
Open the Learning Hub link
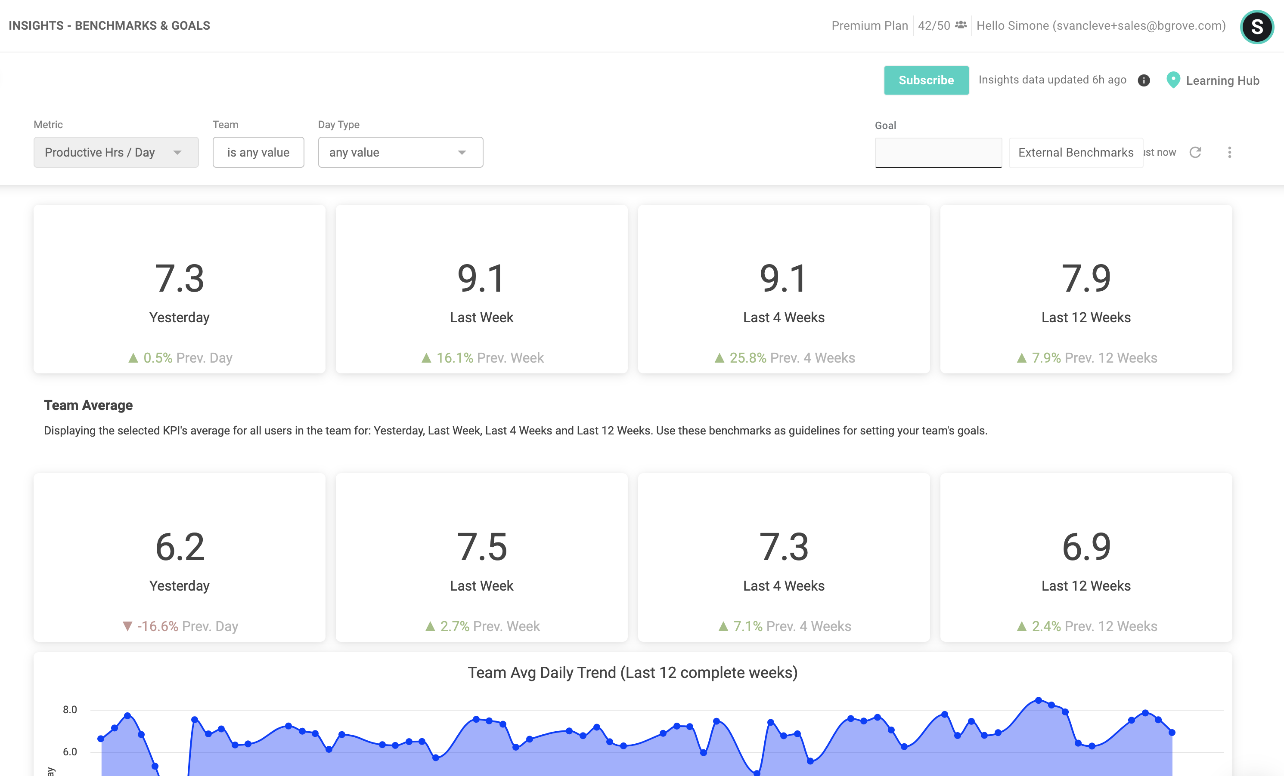1222,81
